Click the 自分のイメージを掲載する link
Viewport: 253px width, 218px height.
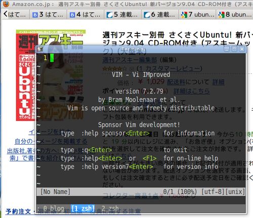pos(51,141)
